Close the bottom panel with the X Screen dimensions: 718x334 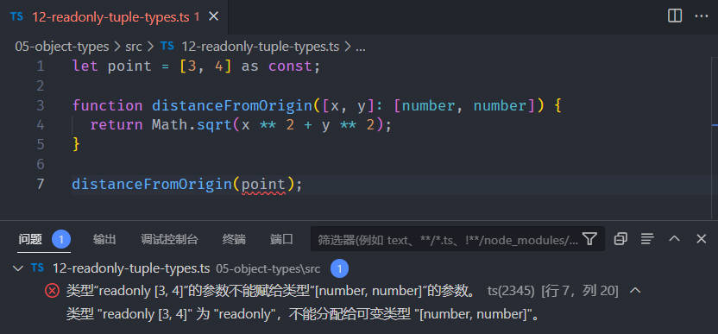point(702,239)
